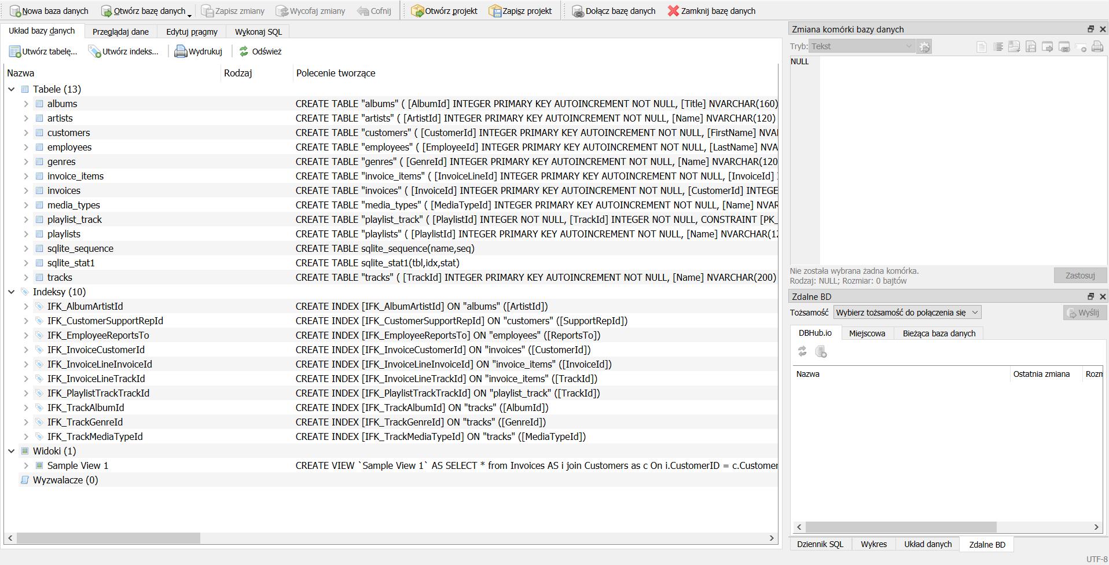The image size is (1109, 565).
Task: Open the Dziennik SQL bottom tab
Action: [x=820, y=544]
